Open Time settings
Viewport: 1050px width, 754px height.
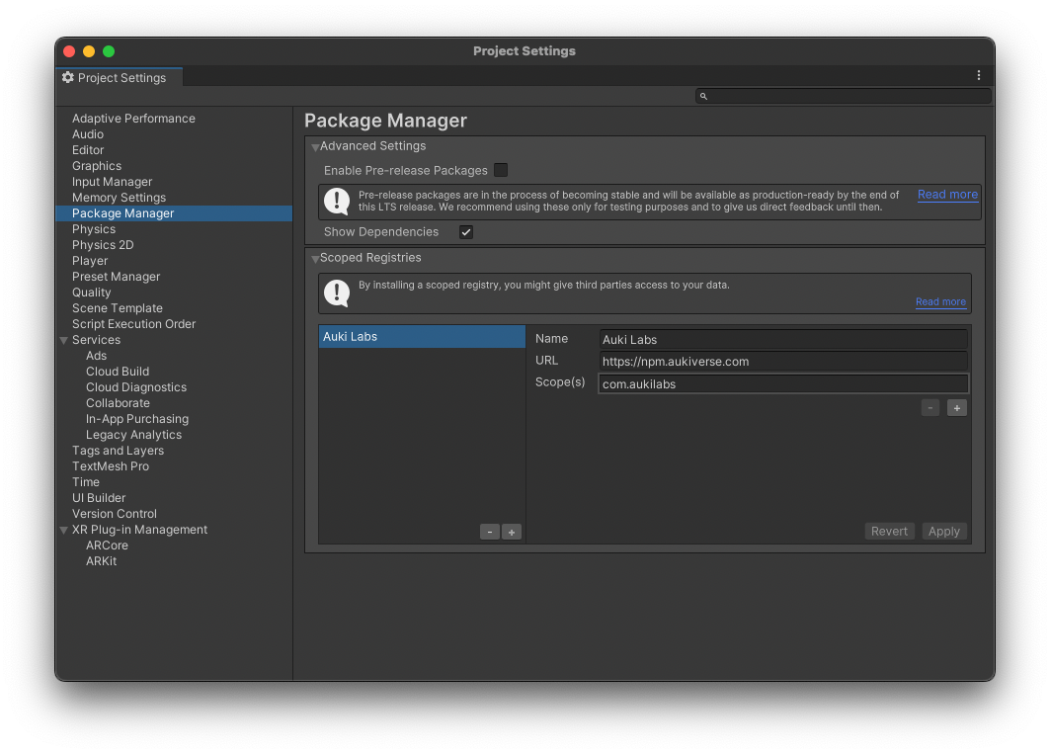coord(86,482)
